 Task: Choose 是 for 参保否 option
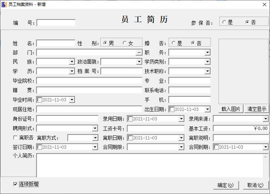click(225, 22)
